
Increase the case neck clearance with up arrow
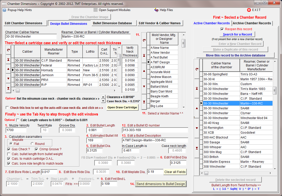coord(103,96)
